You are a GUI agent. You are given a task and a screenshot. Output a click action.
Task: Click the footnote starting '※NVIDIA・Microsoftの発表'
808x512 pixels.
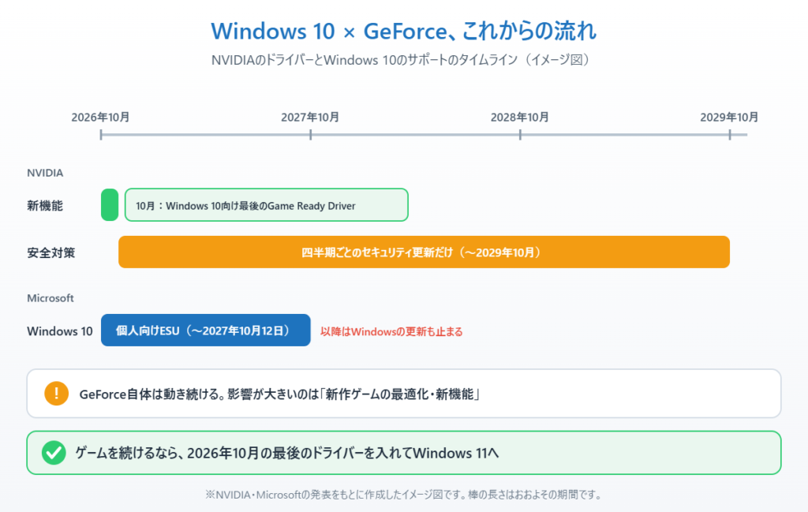tap(403, 495)
